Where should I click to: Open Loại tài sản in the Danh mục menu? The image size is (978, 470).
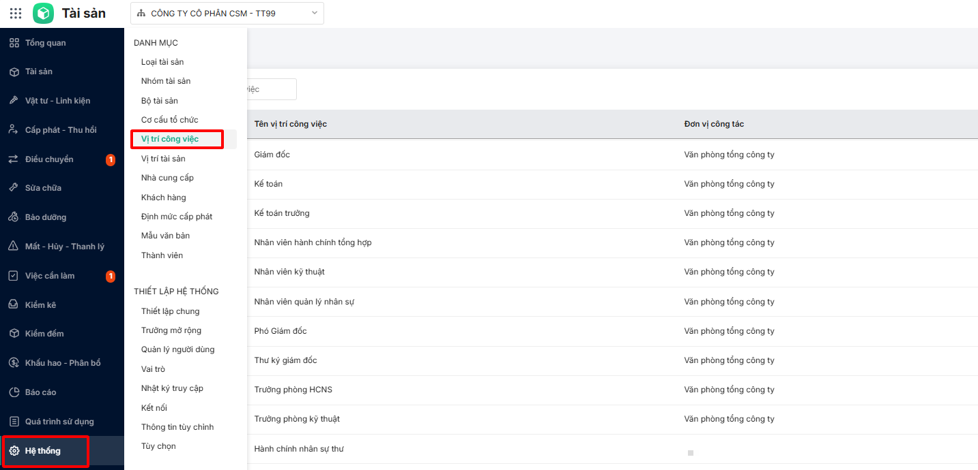[x=162, y=62]
